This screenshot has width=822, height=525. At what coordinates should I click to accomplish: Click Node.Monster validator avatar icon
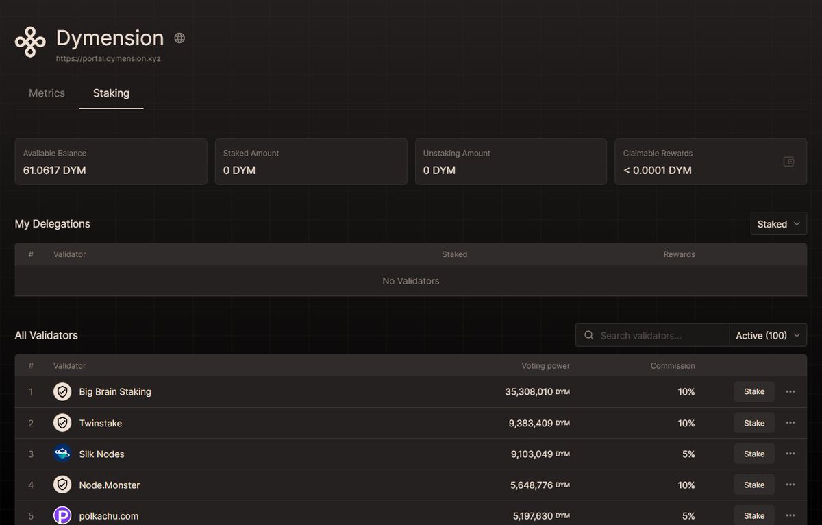[x=62, y=485]
